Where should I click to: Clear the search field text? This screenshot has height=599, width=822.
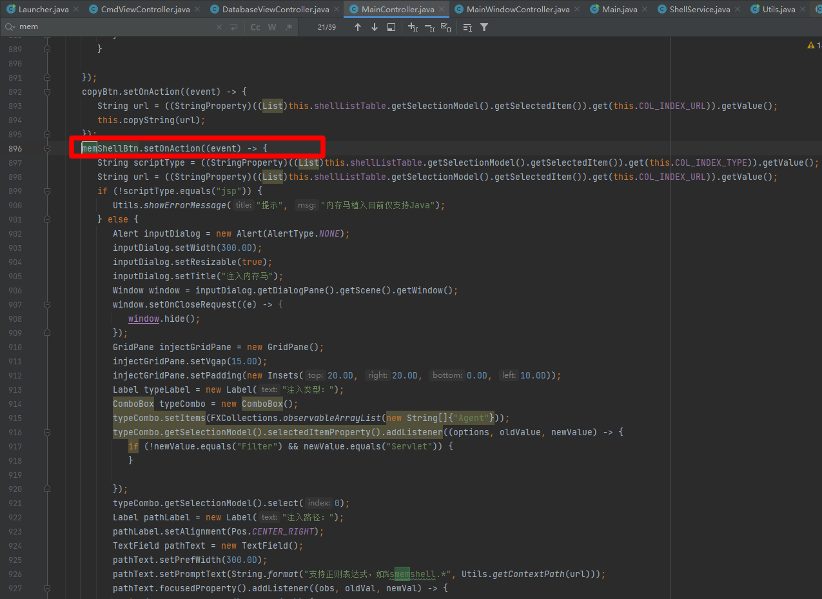(x=219, y=27)
